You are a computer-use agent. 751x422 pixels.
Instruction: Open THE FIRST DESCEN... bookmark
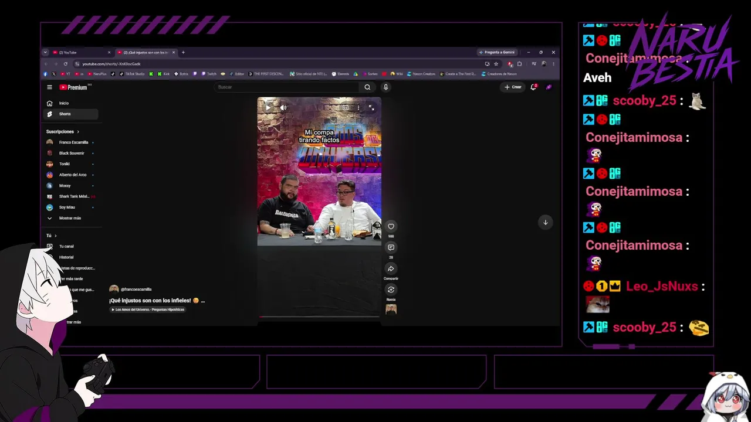click(x=266, y=74)
